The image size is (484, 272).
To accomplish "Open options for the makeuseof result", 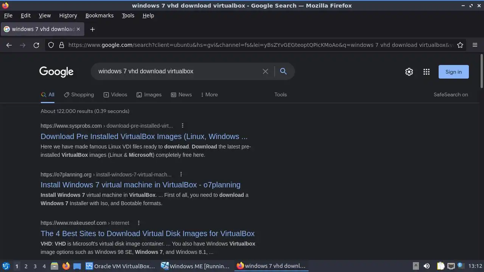I will pos(138,223).
